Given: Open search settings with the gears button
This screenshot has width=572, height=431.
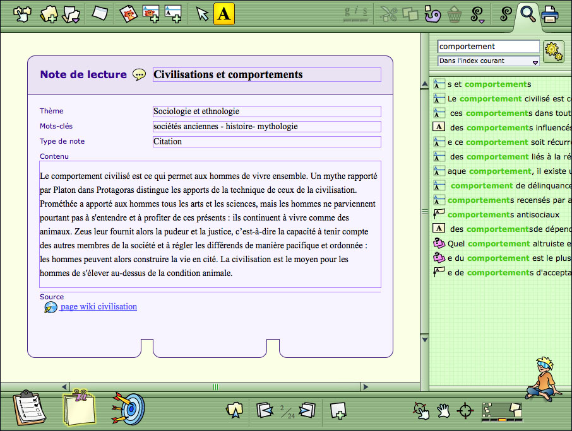Looking at the screenshot, I should [x=554, y=52].
